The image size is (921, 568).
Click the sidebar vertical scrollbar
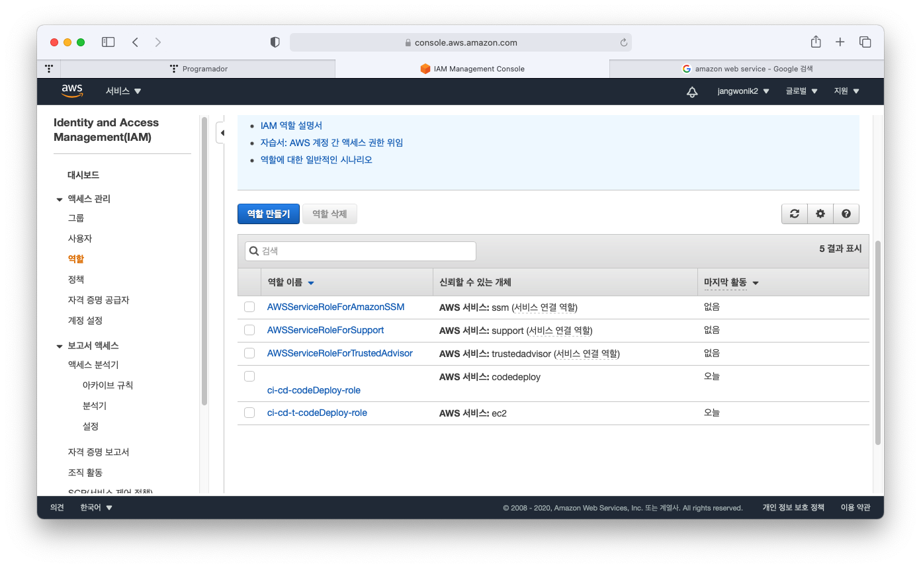pos(204,261)
